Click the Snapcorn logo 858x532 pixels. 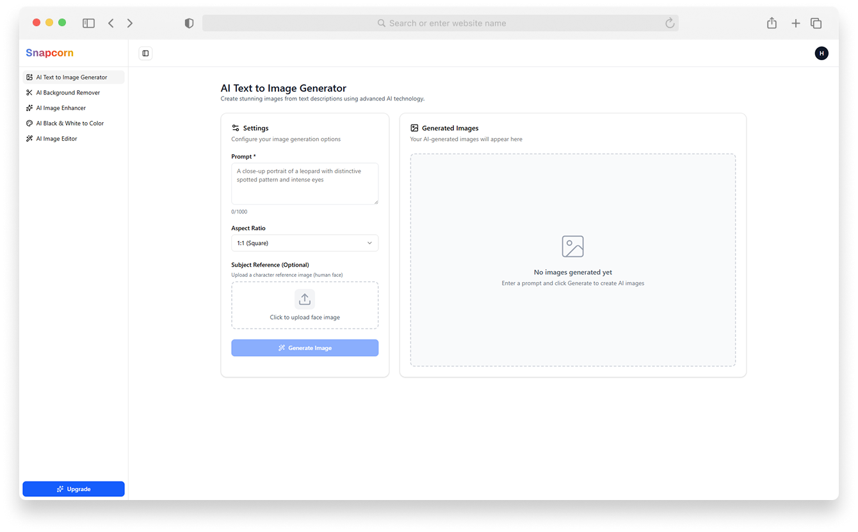(50, 53)
